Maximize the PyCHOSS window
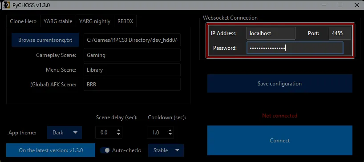The image size is (364, 162). click(340, 5)
